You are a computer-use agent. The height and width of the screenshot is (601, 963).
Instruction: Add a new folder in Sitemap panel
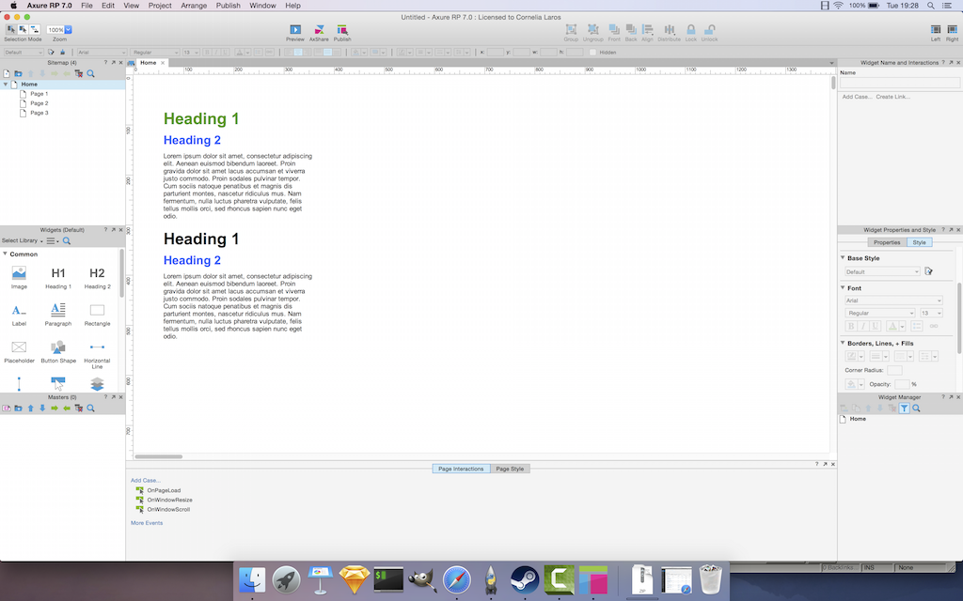tap(19, 73)
